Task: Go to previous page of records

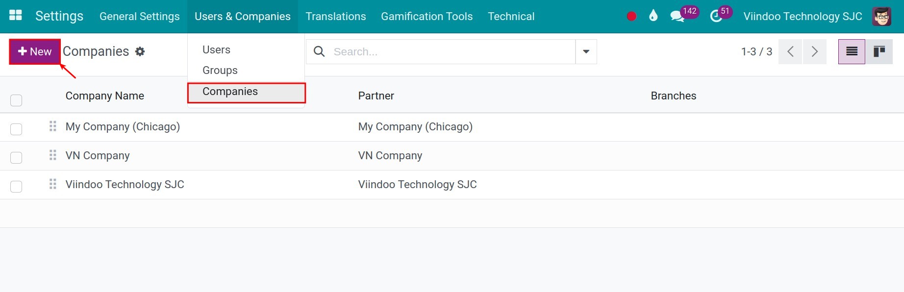Action: pos(790,51)
